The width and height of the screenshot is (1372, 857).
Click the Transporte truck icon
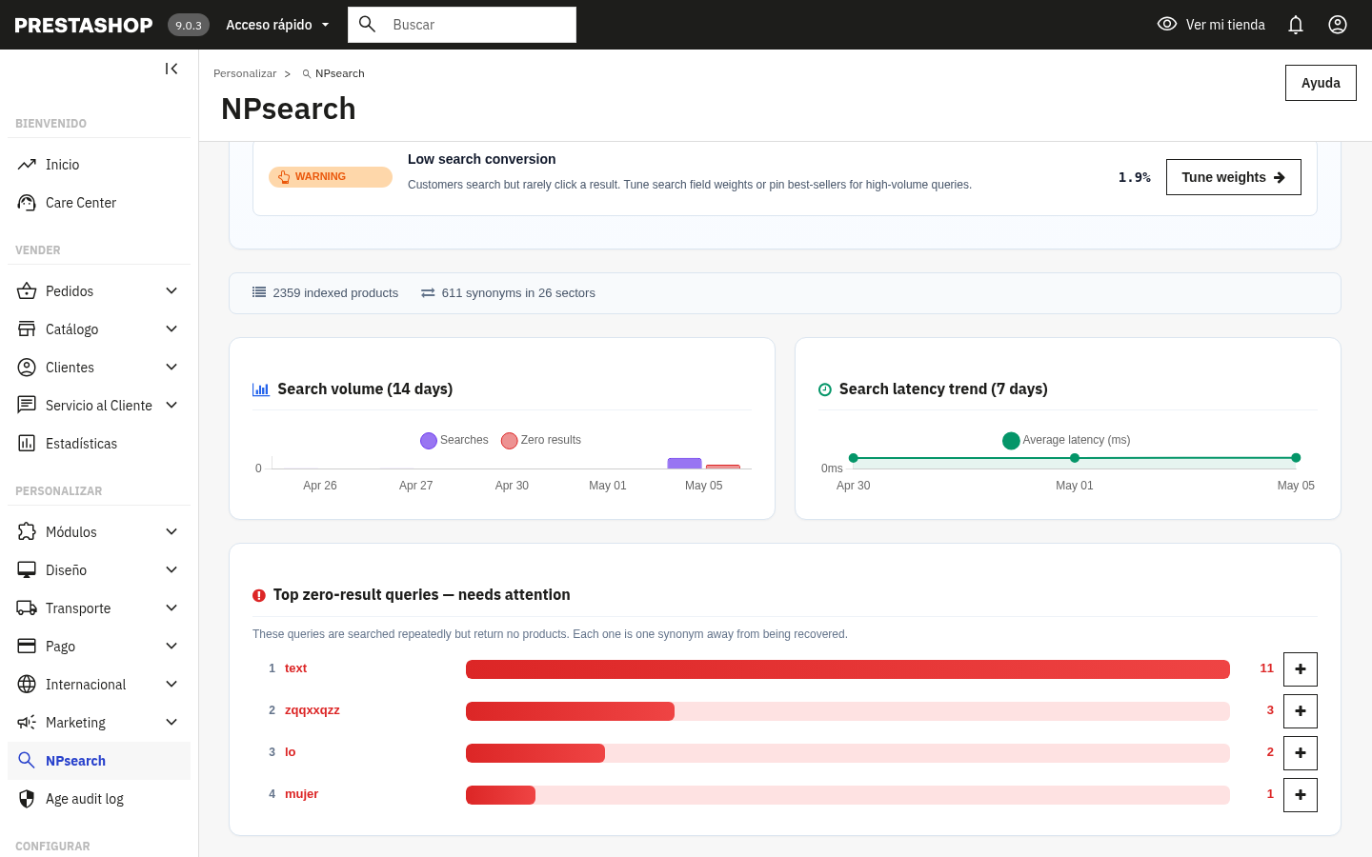(27, 608)
